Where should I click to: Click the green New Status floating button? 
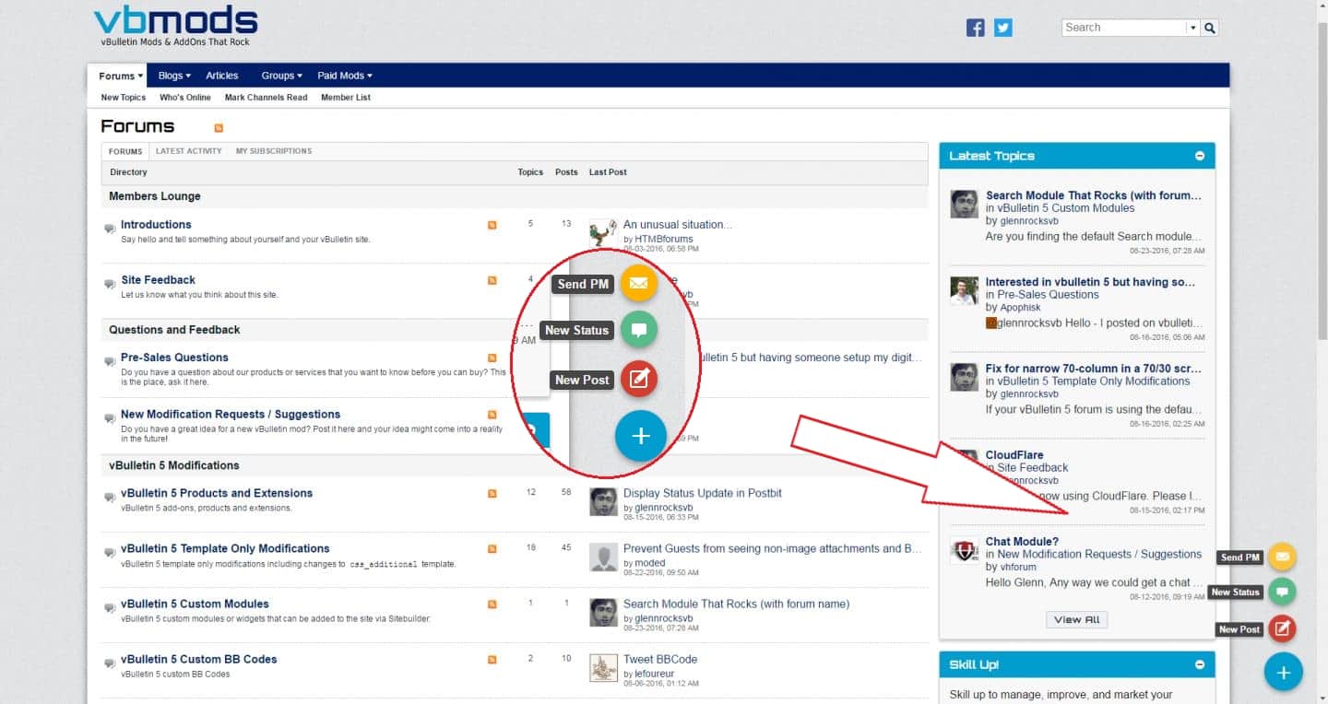[x=1282, y=592]
